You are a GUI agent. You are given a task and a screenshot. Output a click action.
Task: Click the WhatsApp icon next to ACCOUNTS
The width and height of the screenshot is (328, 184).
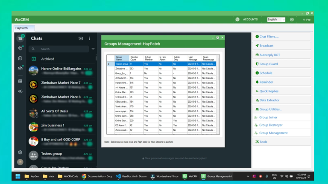(x=237, y=20)
